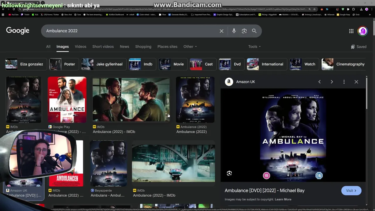Image resolution: width=375 pixels, height=211 pixels.
Task: Switch to the Videos tab
Action: 80,47
